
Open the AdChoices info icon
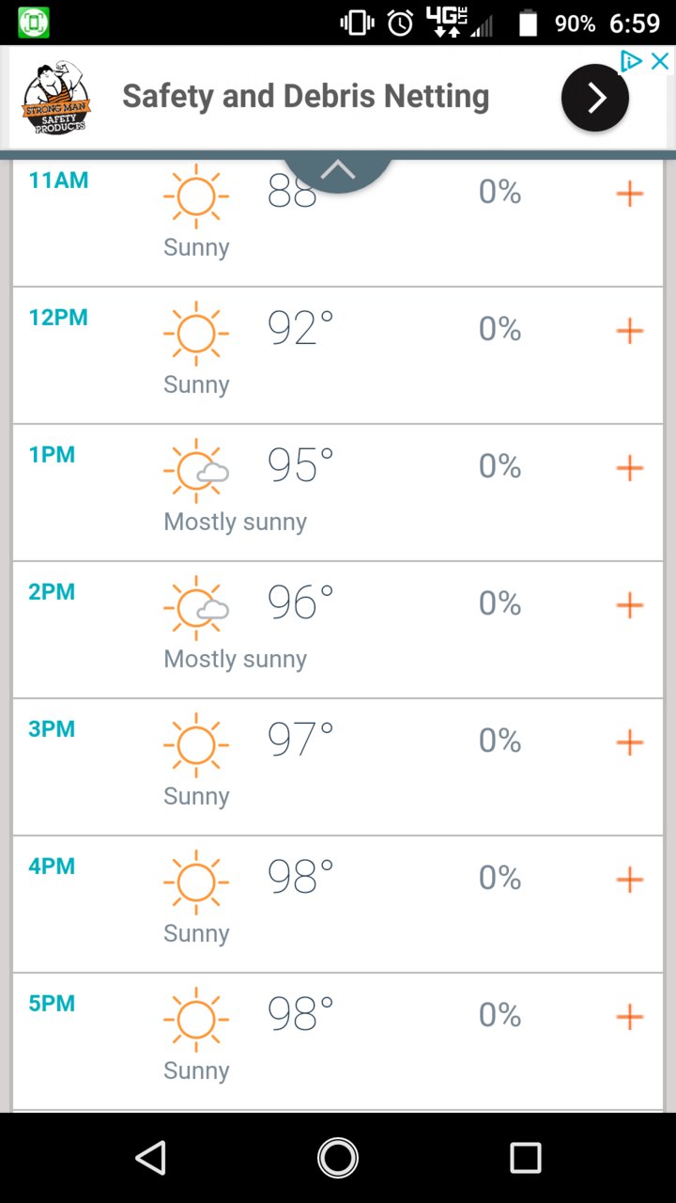click(x=633, y=61)
